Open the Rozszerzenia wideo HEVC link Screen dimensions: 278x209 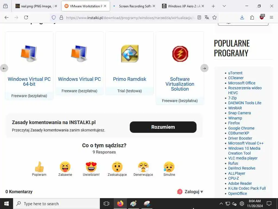(x=245, y=90)
